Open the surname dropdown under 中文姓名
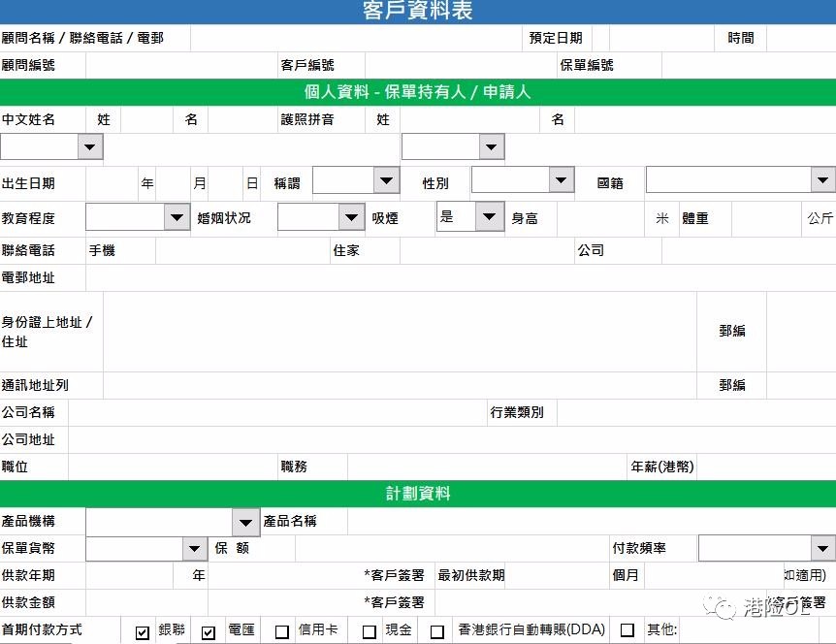The height and width of the screenshot is (644, 836). pyautogui.click(x=89, y=146)
